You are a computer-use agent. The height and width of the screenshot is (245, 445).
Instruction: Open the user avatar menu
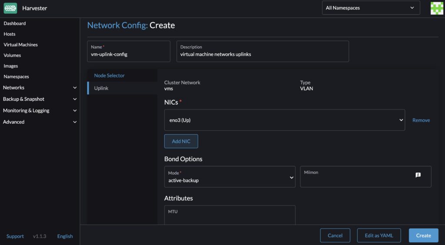(436, 8)
